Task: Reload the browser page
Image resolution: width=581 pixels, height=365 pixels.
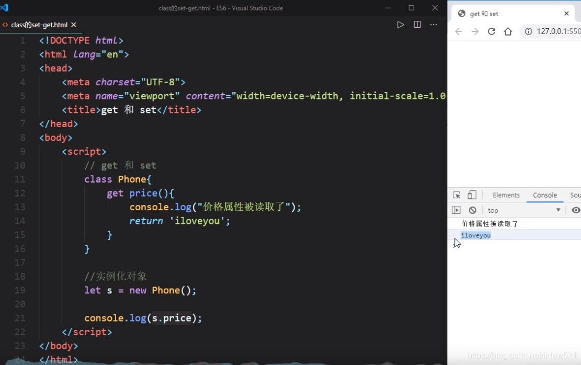Action: coord(492,31)
